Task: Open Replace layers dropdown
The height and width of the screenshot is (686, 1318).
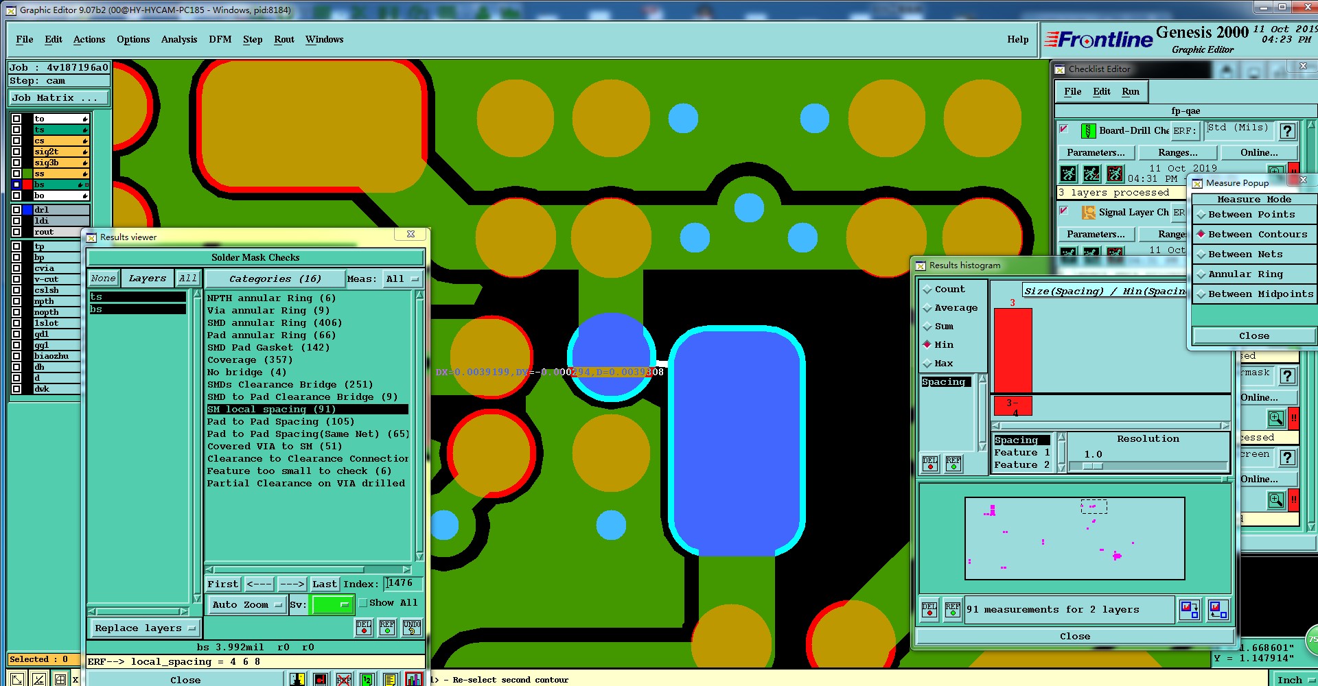Action: pyautogui.click(x=145, y=628)
